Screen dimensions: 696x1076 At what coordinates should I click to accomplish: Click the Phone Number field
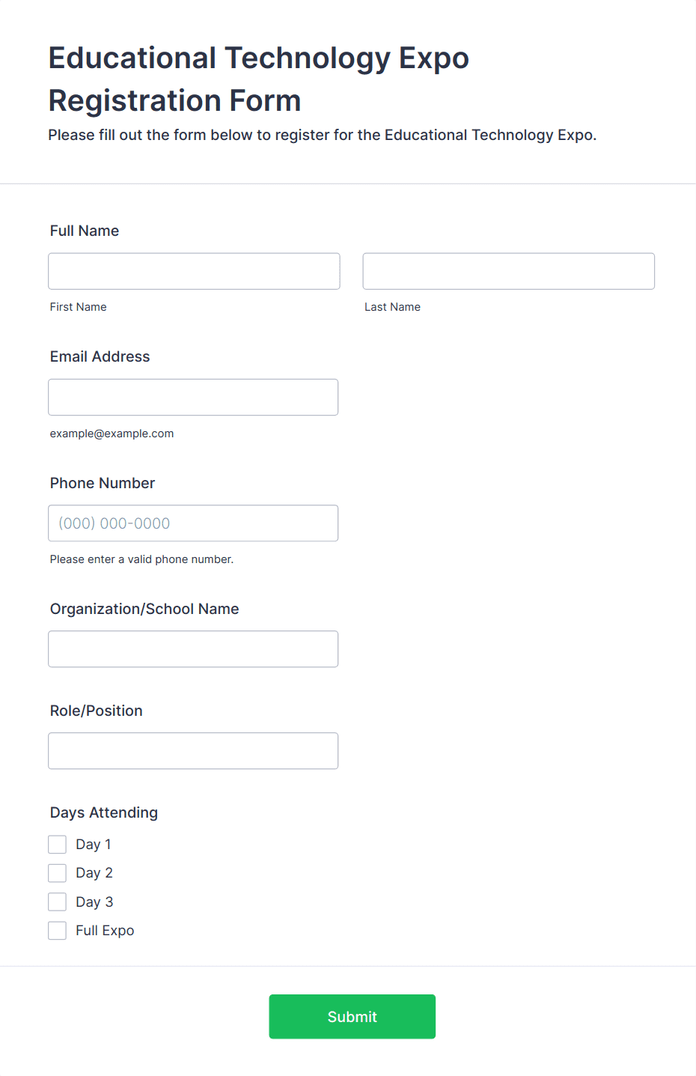[193, 523]
